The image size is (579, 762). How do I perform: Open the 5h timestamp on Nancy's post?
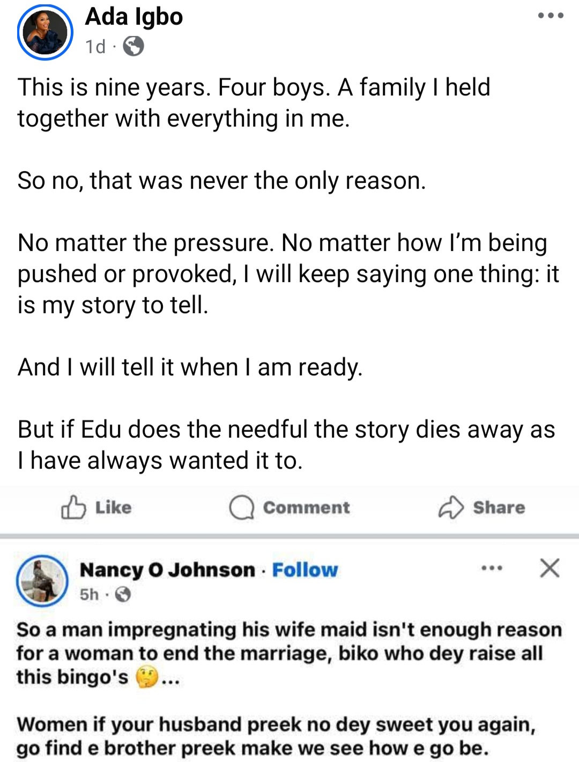click(90, 594)
